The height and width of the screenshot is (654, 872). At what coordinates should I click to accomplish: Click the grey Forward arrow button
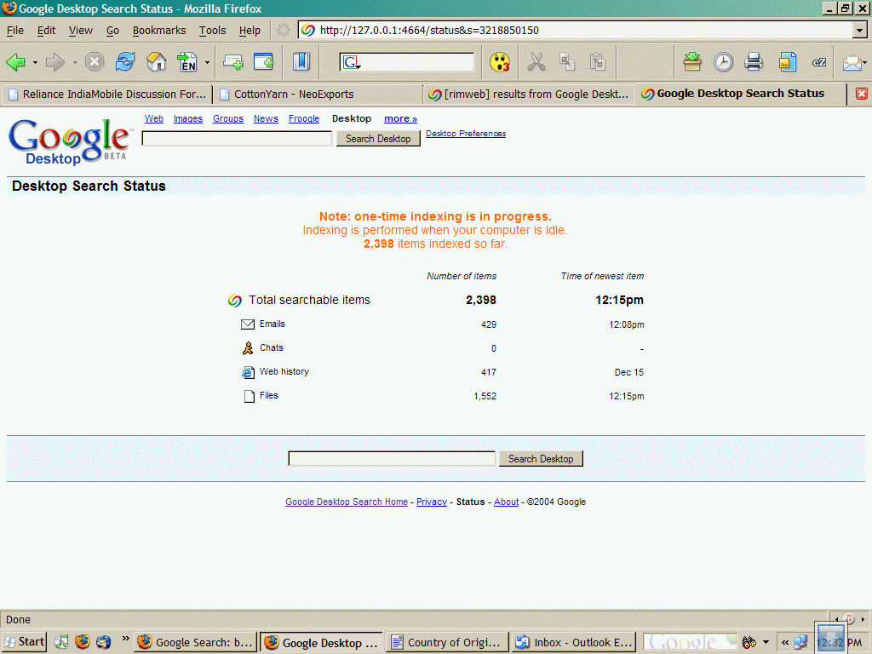tap(54, 61)
